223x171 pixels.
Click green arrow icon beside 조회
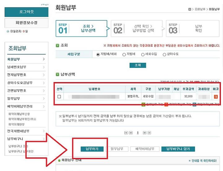57,46
